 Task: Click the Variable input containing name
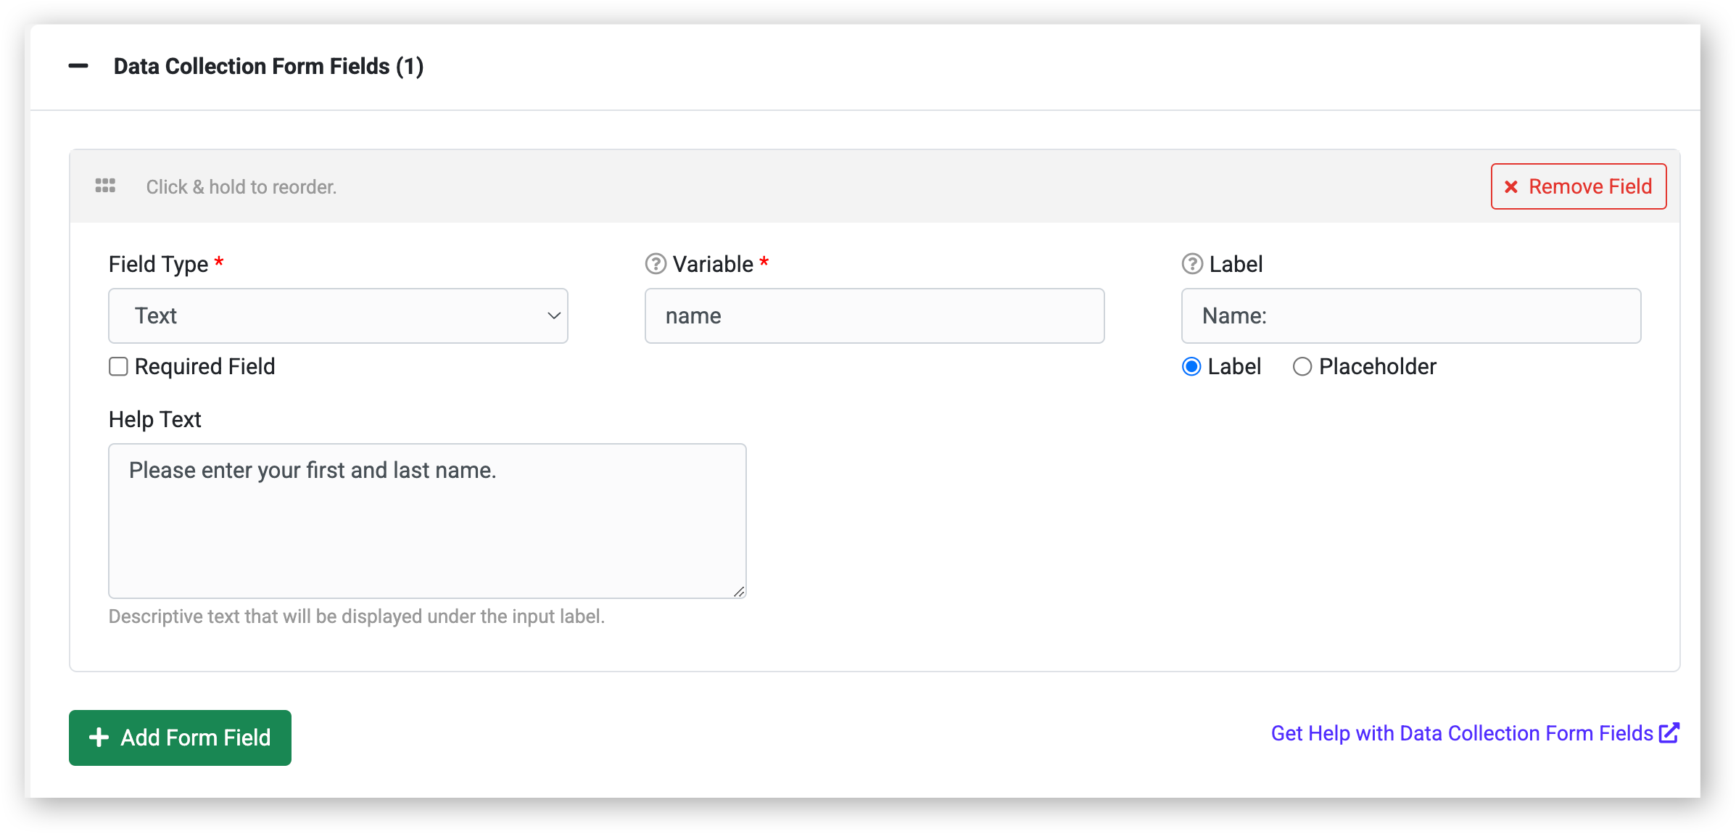875,315
